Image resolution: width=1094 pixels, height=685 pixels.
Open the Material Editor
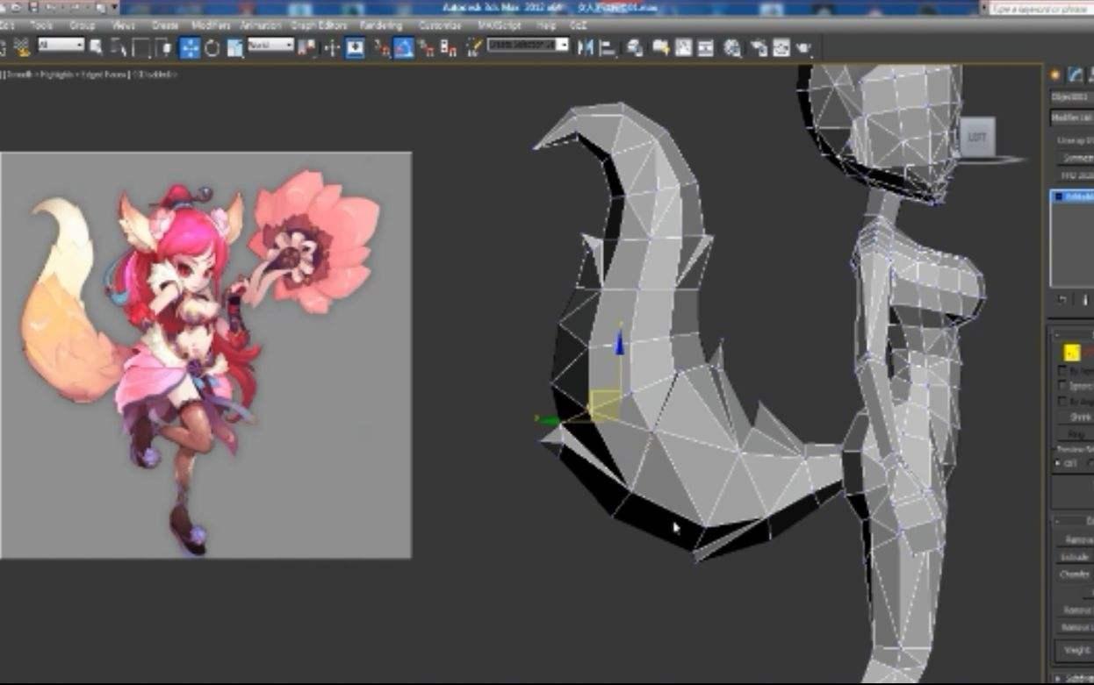(732, 47)
